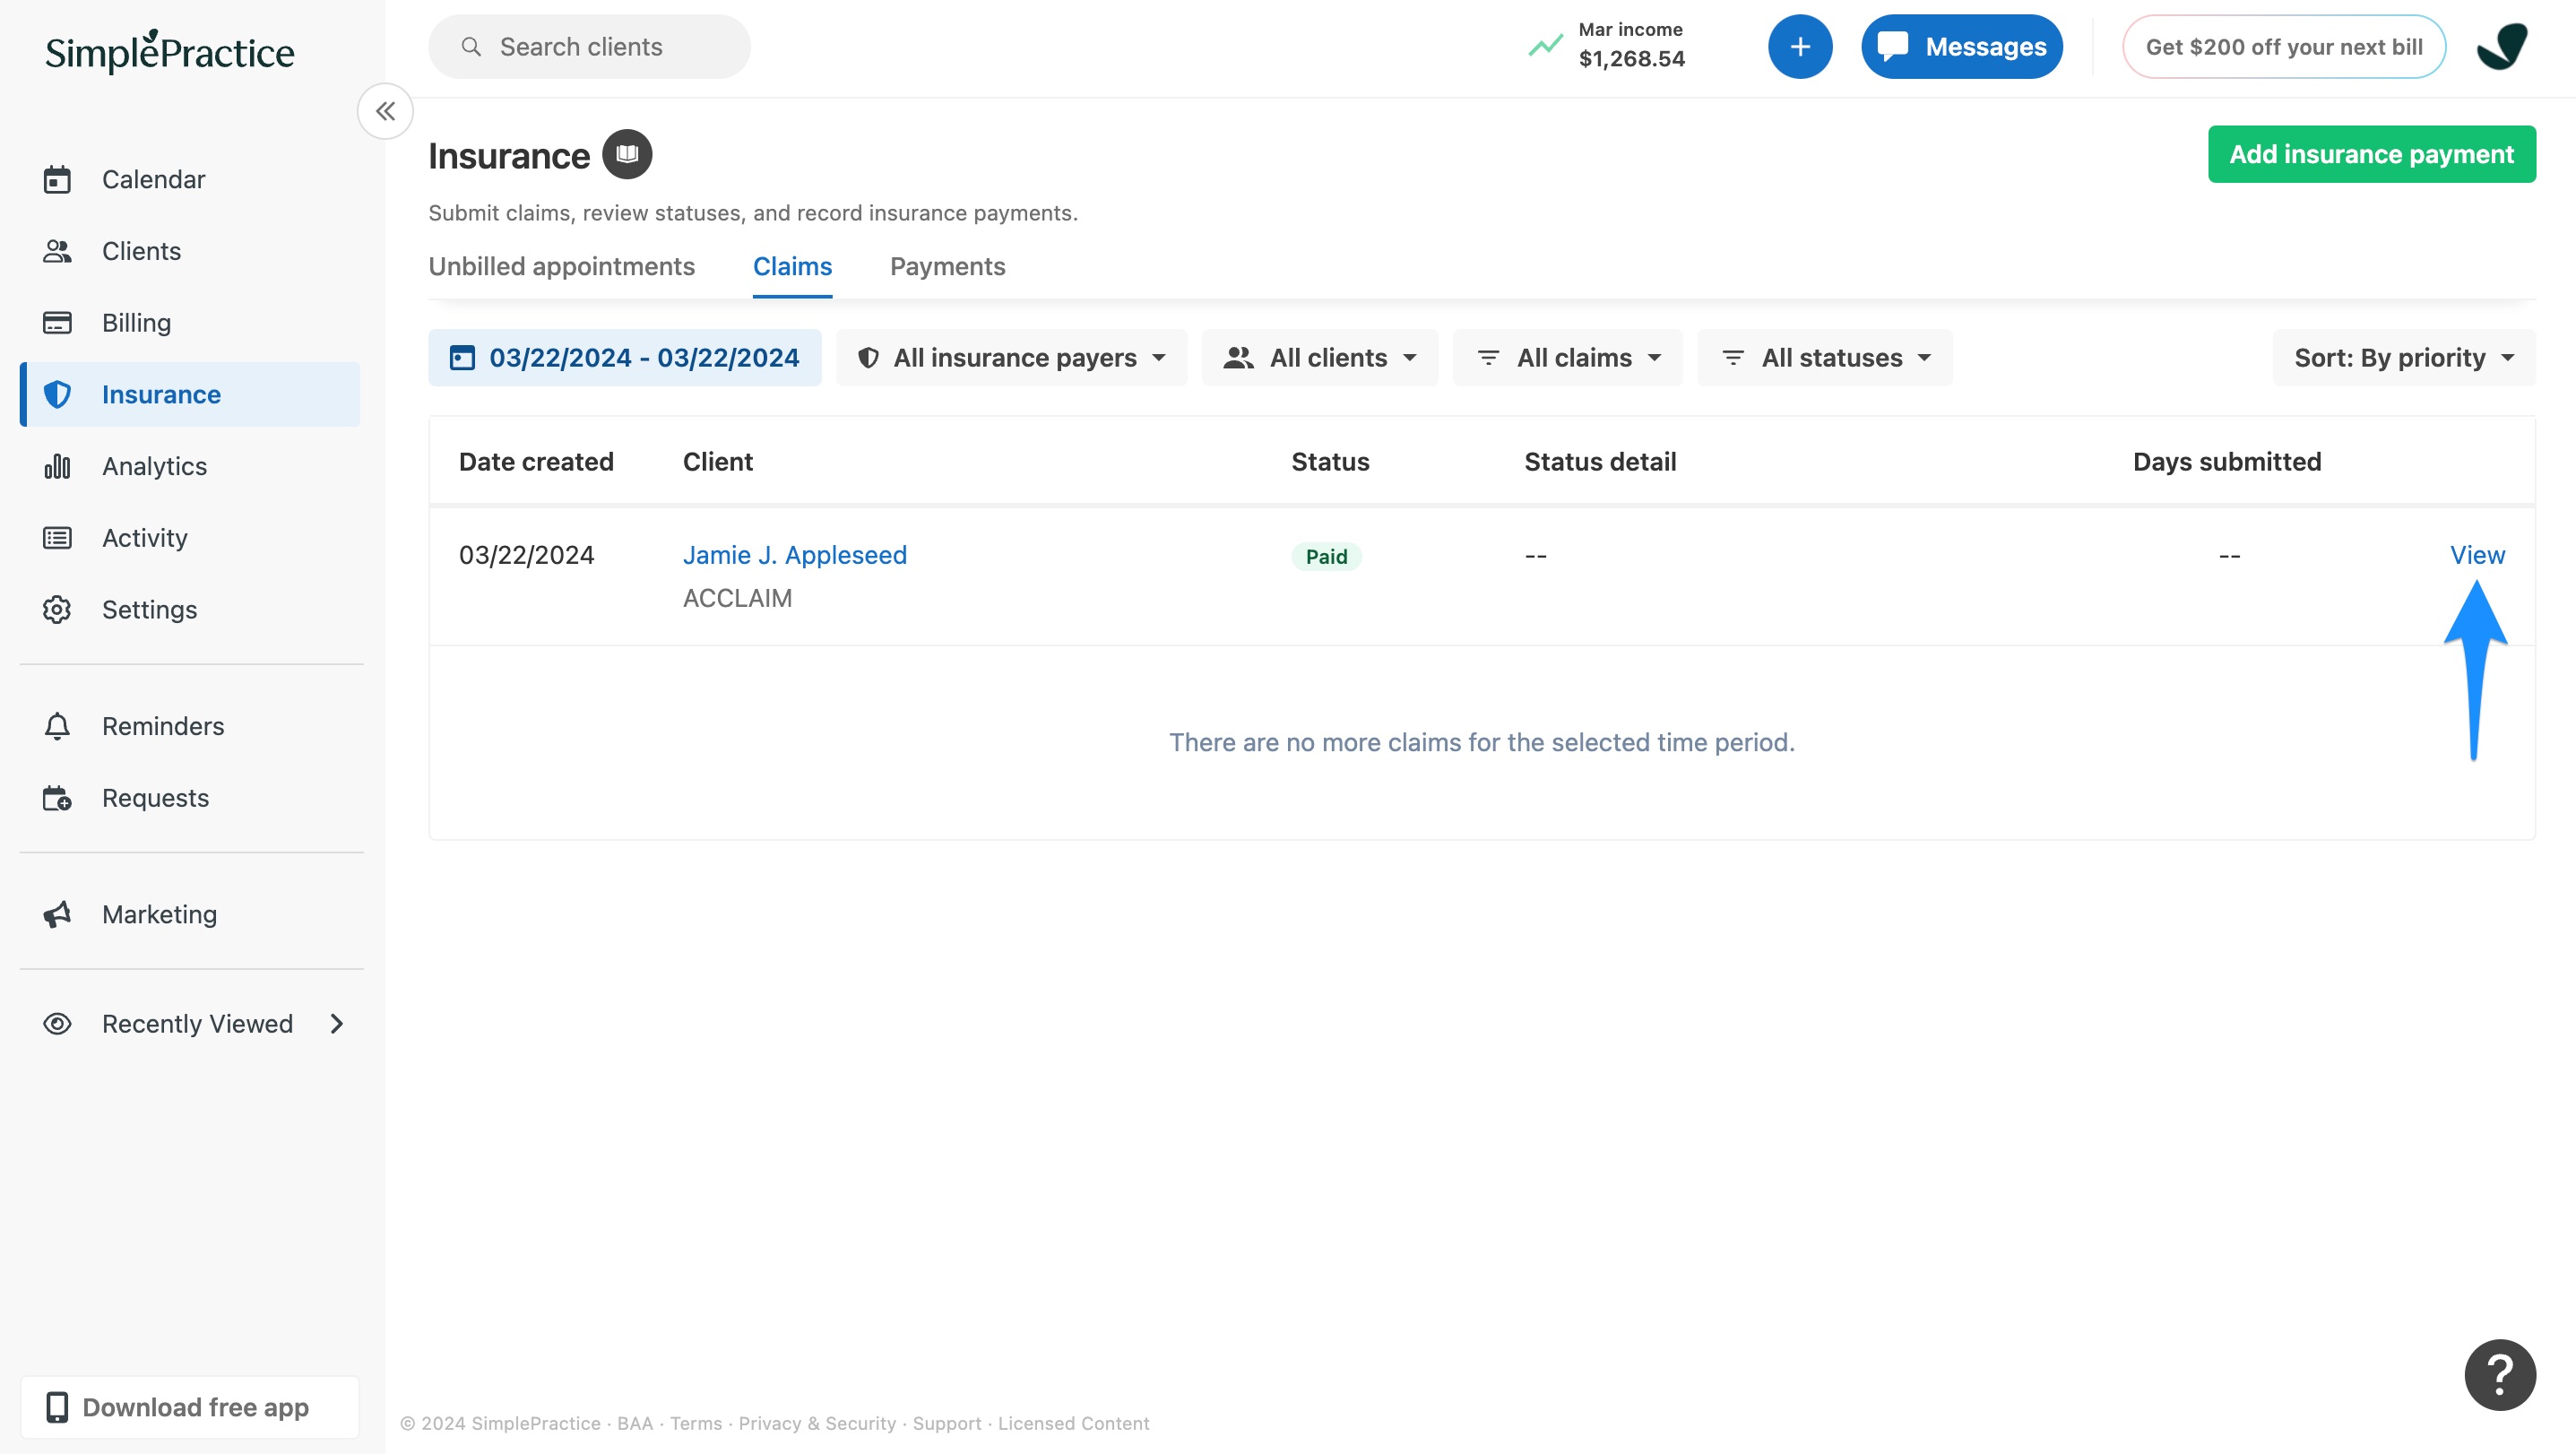2576x1454 pixels.
Task: Click the Paid status badge
Action: click(x=1326, y=556)
